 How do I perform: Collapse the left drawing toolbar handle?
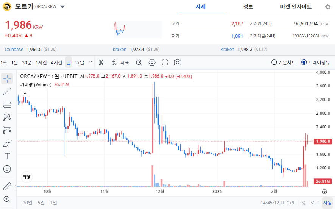15,186
